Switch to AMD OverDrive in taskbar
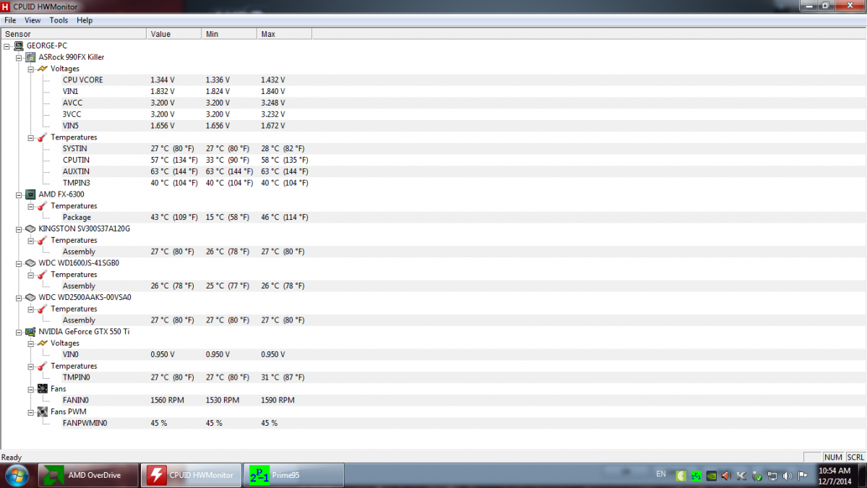 point(88,475)
